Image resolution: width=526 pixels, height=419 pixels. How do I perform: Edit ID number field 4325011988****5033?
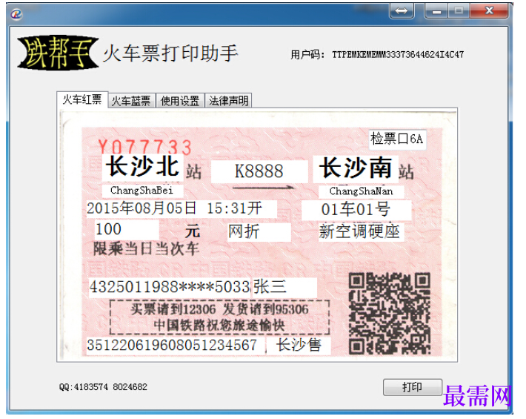[x=170, y=288]
